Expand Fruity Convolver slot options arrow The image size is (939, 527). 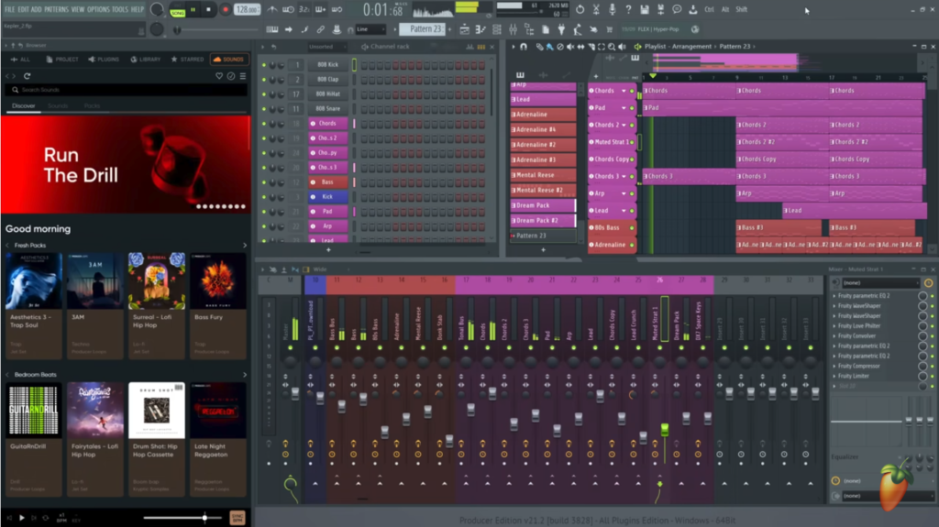pyautogui.click(x=834, y=336)
